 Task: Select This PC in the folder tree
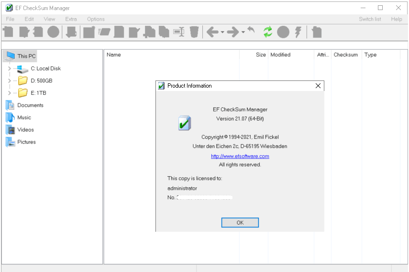click(x=26, y=56)
